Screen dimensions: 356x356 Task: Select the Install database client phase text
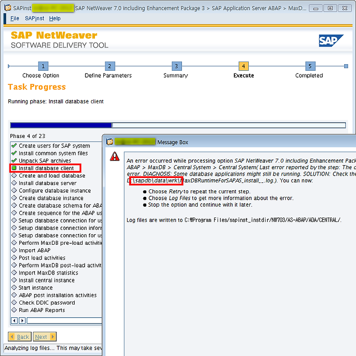coord(46,168)
